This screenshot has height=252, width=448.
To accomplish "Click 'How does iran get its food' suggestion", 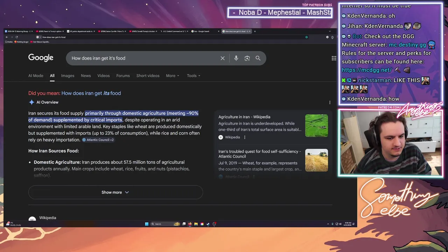I will 91,93.
